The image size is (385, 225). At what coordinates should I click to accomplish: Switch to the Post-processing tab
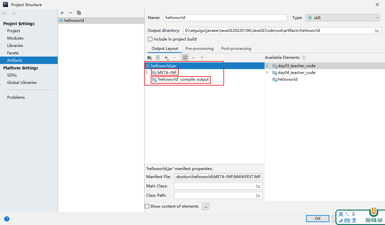coord(236,49)
